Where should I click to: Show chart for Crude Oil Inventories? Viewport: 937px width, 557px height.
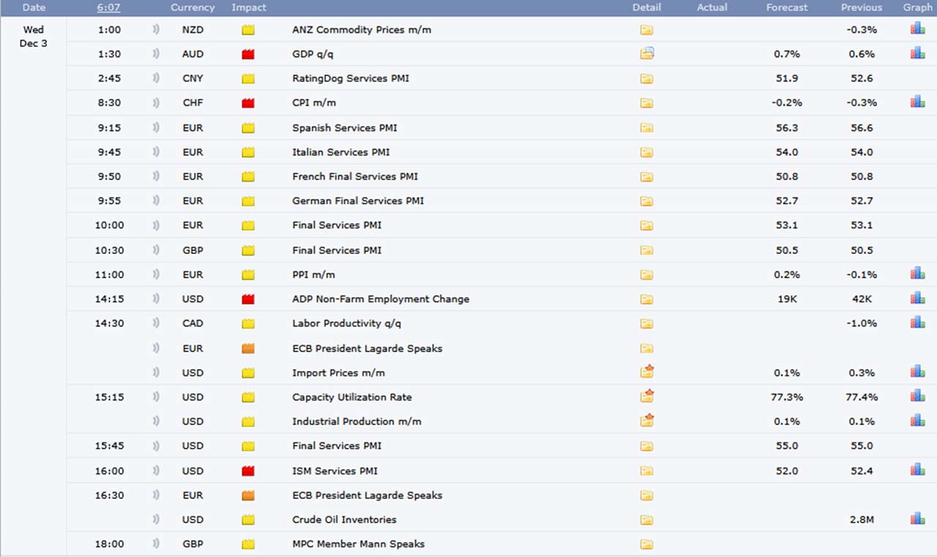[x=917, y=519]
